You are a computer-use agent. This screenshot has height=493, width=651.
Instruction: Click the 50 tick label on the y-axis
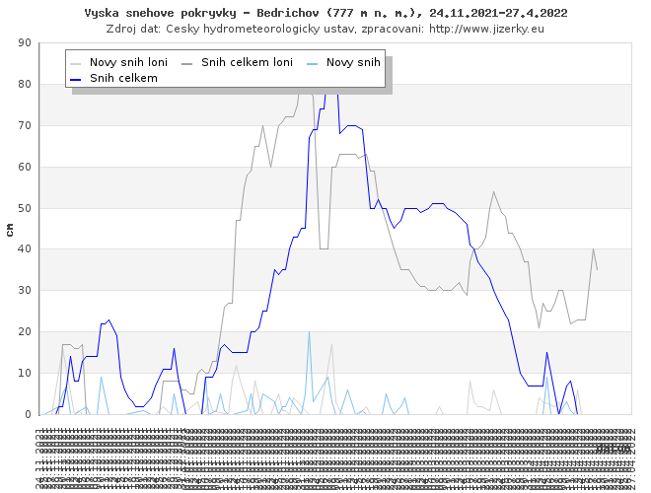coord(24,208)
